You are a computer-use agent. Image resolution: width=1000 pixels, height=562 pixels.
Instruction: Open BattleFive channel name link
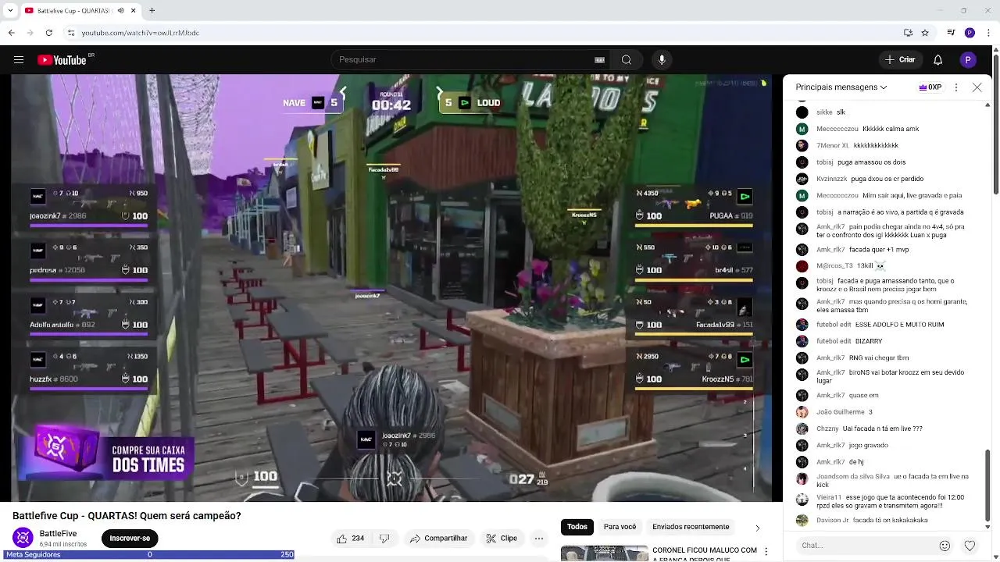(59, 534)
